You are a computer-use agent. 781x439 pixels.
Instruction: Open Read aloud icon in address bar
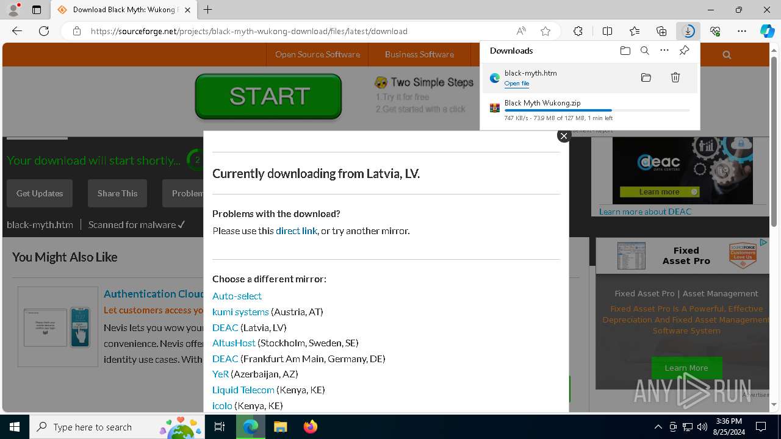click(521, 31)
